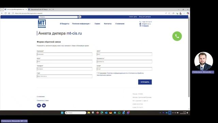Click the green phone callback button
The image size is (218, 123).
(x=177, y=36)
